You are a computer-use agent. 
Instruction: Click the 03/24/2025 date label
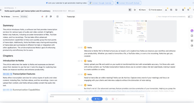pyautogui.click(x=60, y=11)
